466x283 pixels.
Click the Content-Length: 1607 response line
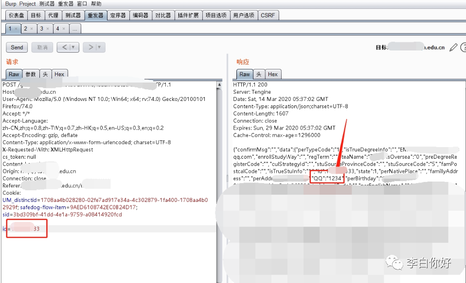261,113
